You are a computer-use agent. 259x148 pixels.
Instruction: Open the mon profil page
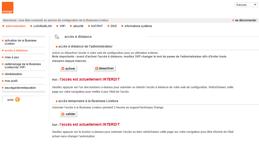11,81
